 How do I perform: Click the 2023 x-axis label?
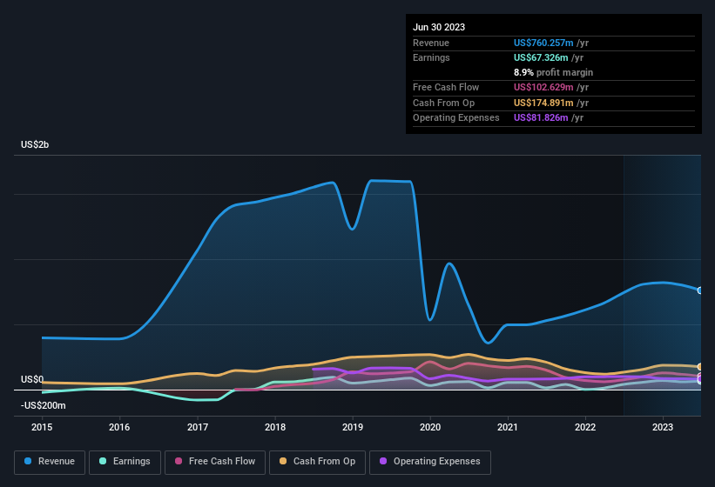click(663, 427)
